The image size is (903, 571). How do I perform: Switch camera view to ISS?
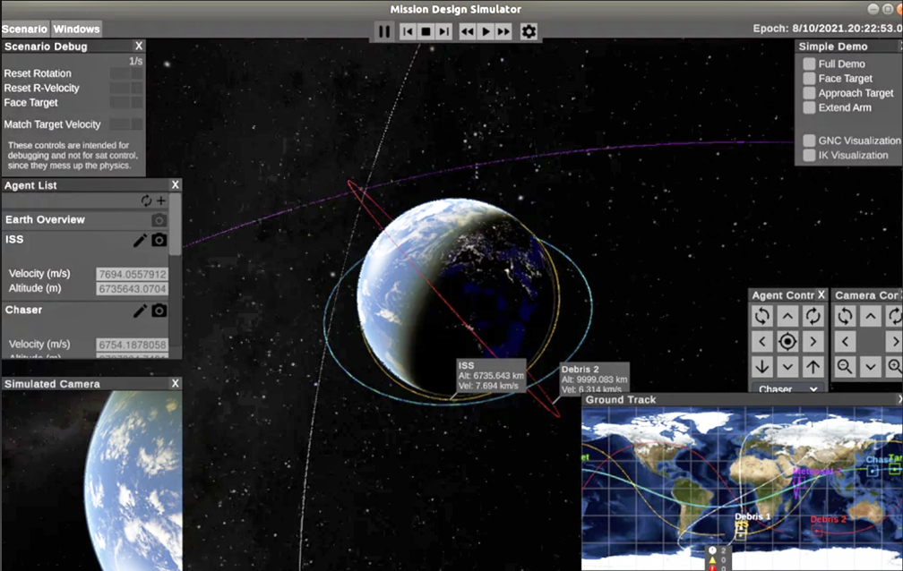[159, 240]
